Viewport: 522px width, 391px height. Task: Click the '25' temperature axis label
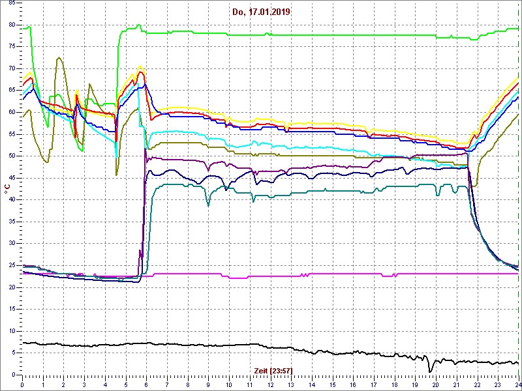click(x=12, y=265)
